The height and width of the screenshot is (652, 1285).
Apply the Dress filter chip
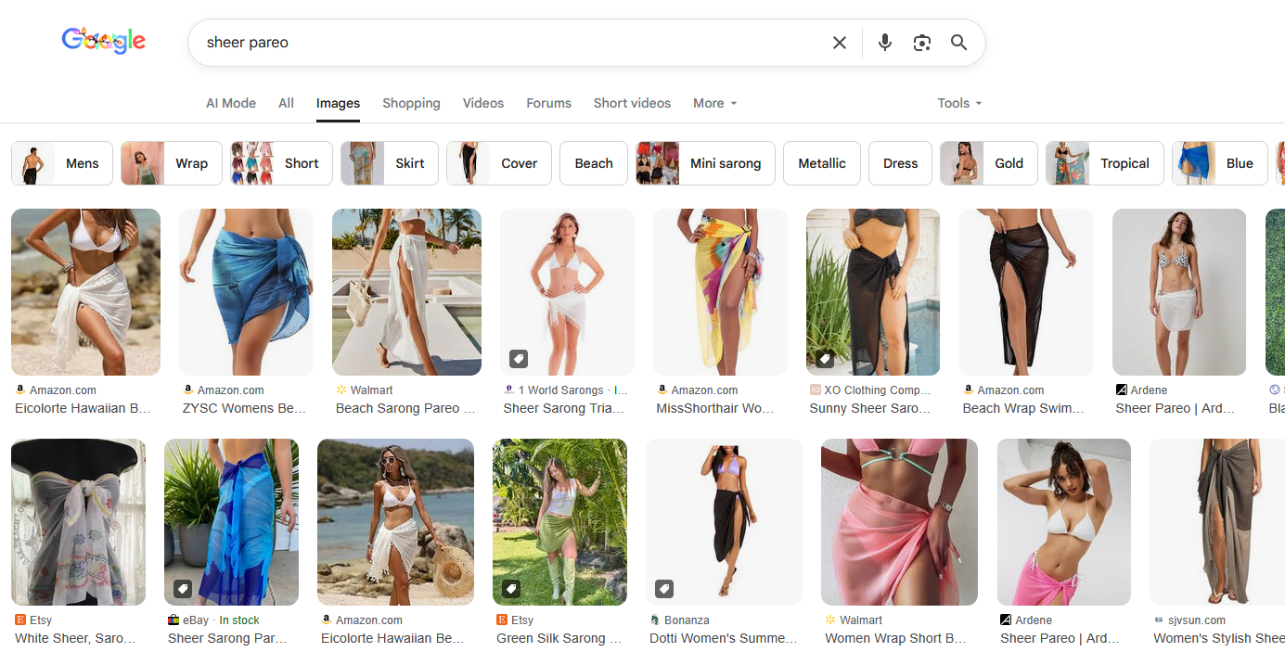(x=900, y=163)
